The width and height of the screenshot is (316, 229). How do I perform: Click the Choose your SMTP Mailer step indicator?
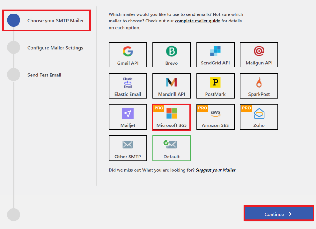46,20
